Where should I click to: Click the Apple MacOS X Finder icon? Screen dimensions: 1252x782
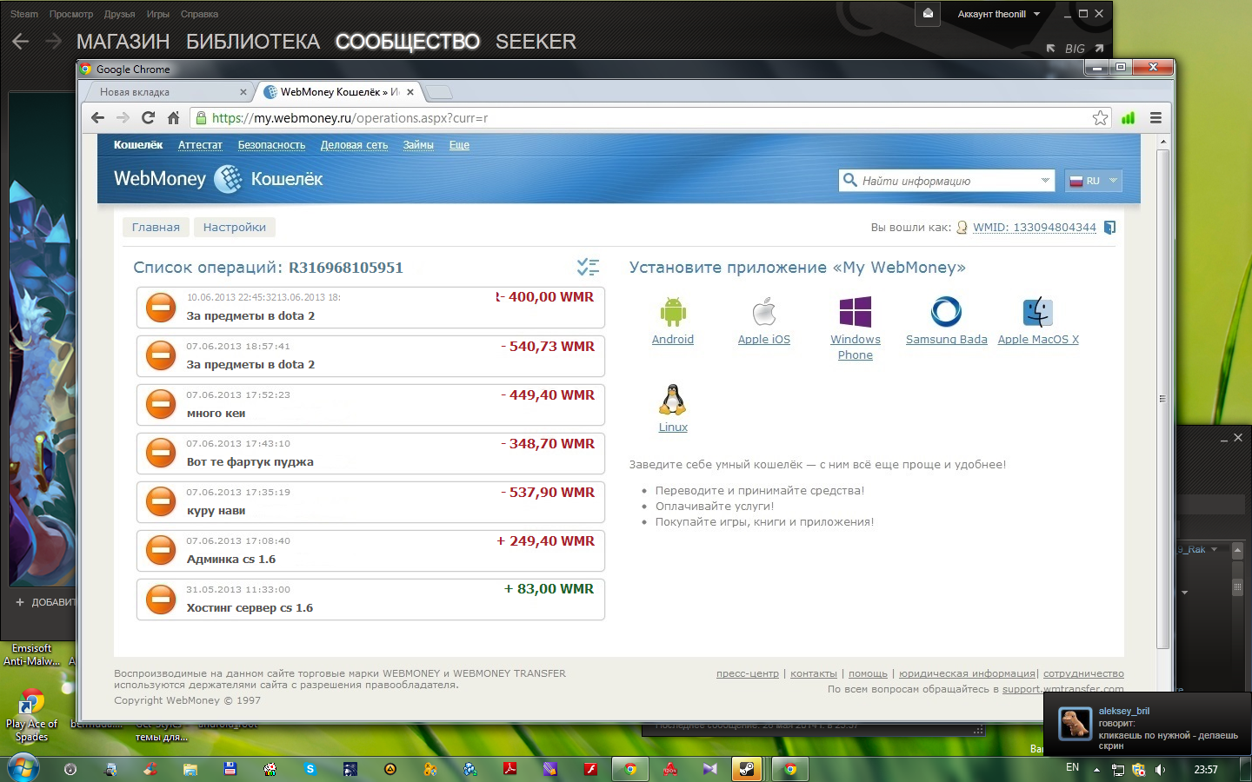tap(1038, 311)
